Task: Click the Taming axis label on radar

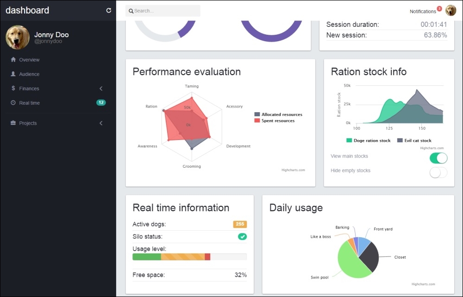Action: click(192, 86)
